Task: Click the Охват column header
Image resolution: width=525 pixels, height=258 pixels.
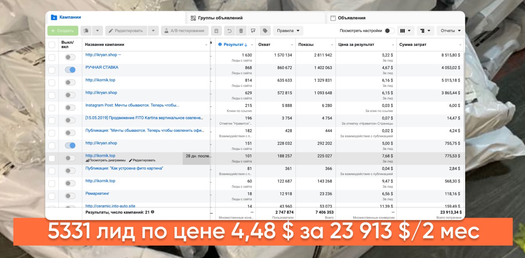Action: (x=264, y=45)
